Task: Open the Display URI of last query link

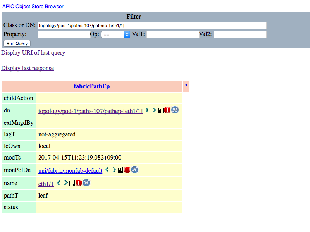Action: tap(33, 53)
